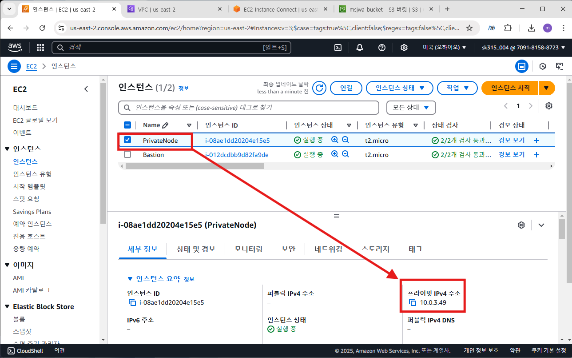Open the highlighted blue side panel icon

(x=522, y=66)
